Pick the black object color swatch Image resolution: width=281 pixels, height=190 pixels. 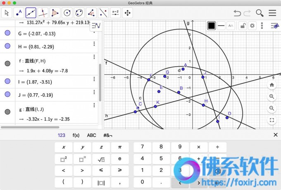211,25
